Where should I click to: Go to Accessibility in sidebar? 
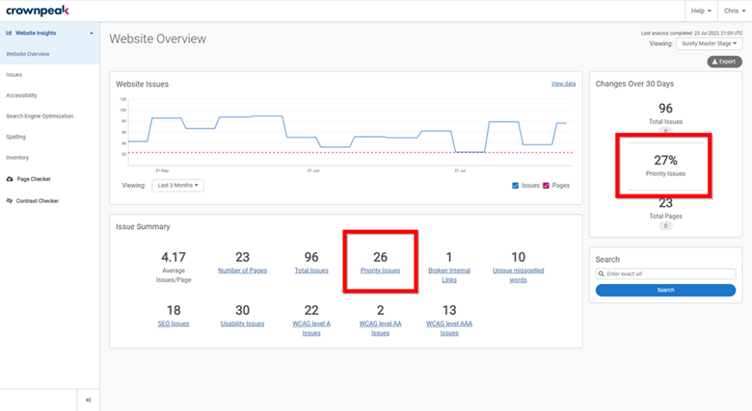(21, 95)
